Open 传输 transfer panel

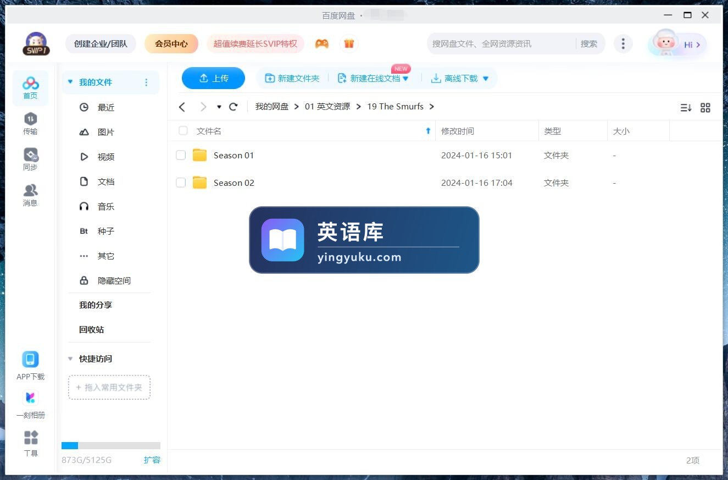(30, 124)
